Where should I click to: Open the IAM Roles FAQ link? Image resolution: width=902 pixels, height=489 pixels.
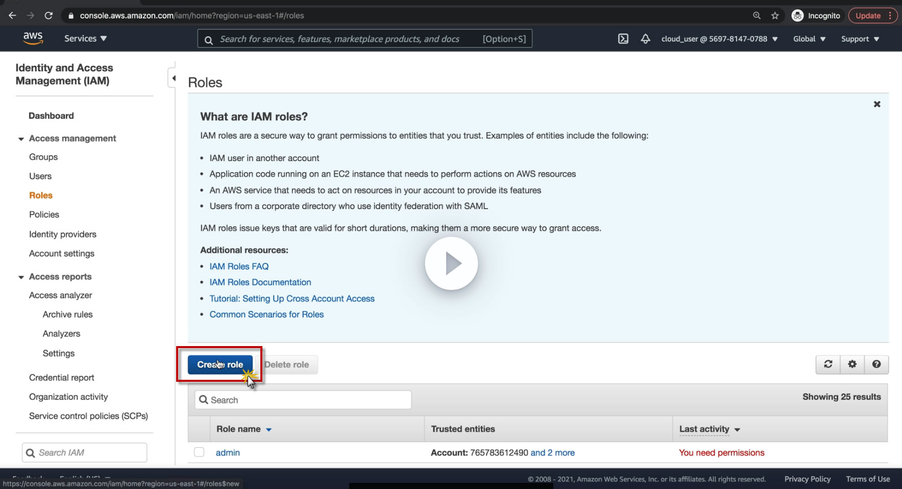[x=239, y=266]
